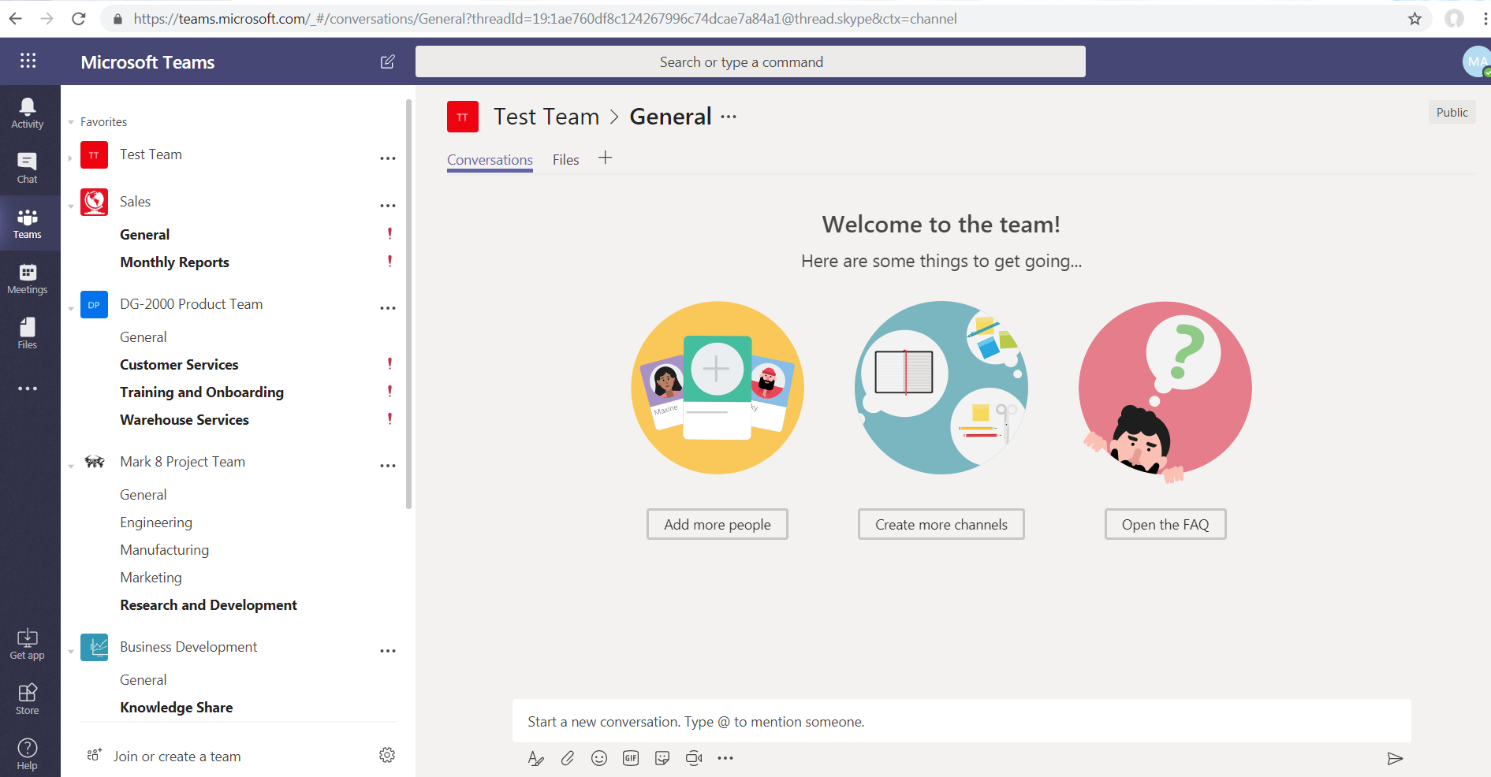
Task: Attach a file with the paperclip icon
Action: coord(568,758)
